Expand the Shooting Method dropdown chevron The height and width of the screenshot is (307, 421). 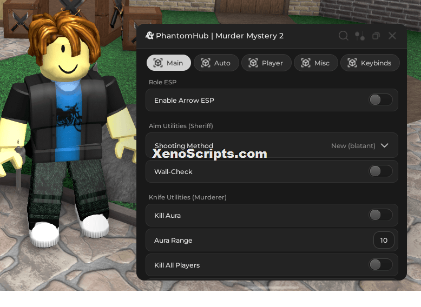[x=385, y=145]
